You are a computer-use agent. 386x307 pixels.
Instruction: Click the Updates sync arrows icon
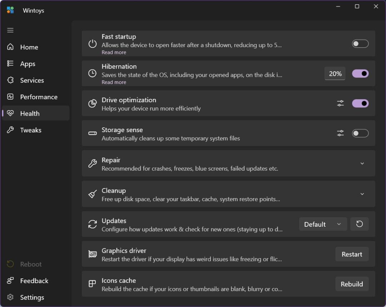93,224
